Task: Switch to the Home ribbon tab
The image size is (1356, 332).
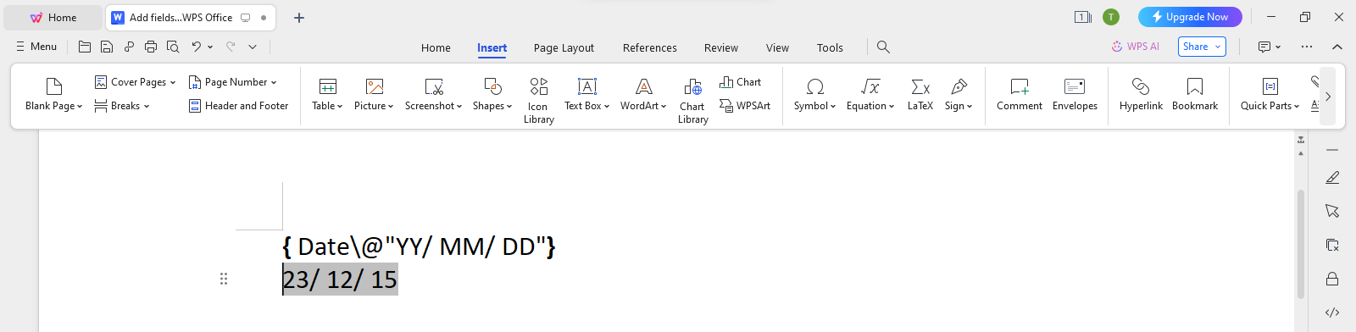Action: pos(436,47)
